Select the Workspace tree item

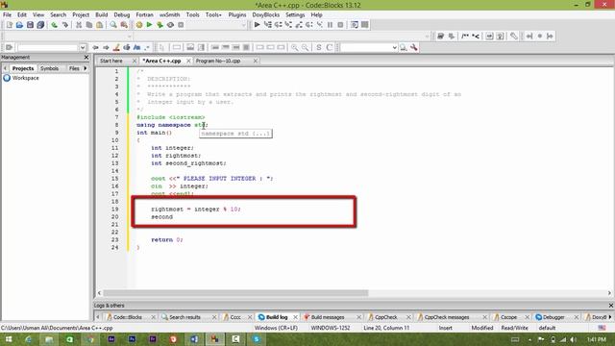tap(25, 78)
